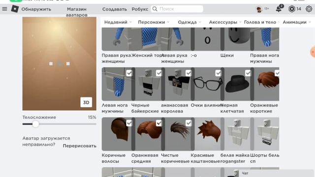The width and height of the screenshot is (315, 177).
Task: Open the notifications bell
Action: (279, 9)
